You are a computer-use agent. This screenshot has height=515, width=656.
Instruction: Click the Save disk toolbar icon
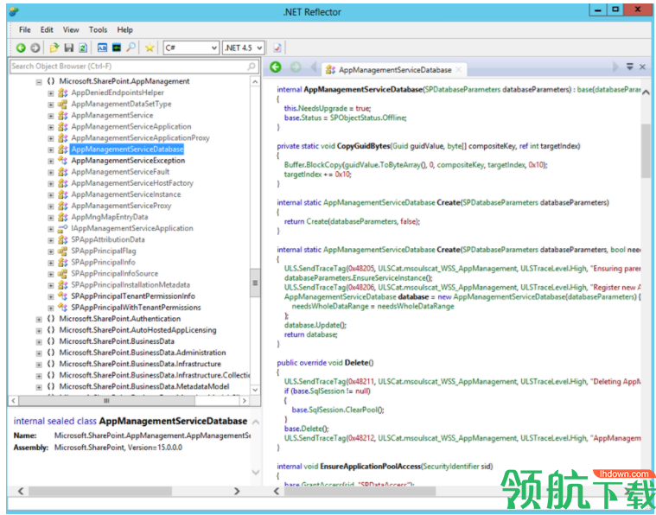pyautogui.click(x=69, y=48)
